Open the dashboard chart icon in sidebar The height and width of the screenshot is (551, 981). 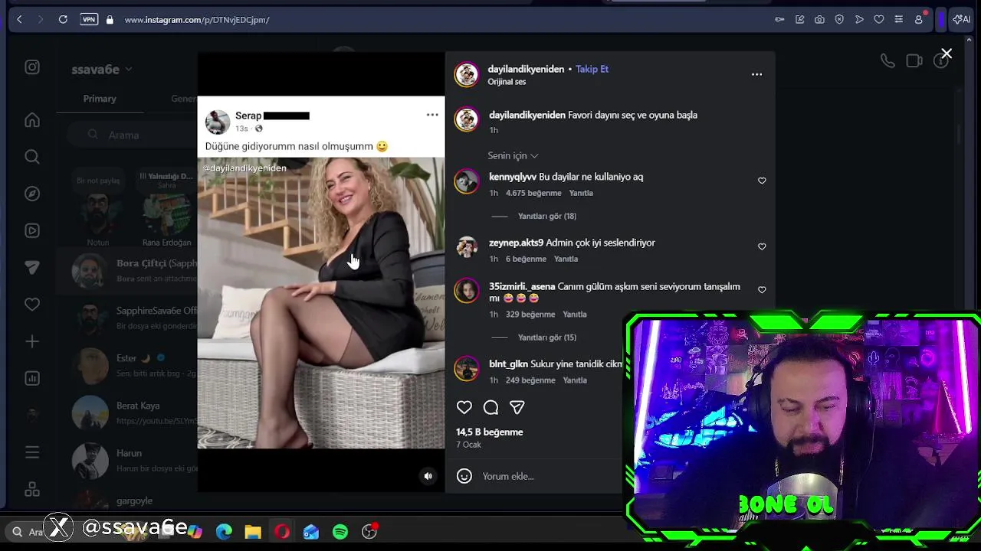[32, 378]
